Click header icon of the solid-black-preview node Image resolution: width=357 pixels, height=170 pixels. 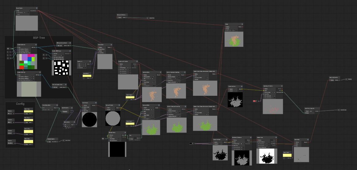pos(125,132)
